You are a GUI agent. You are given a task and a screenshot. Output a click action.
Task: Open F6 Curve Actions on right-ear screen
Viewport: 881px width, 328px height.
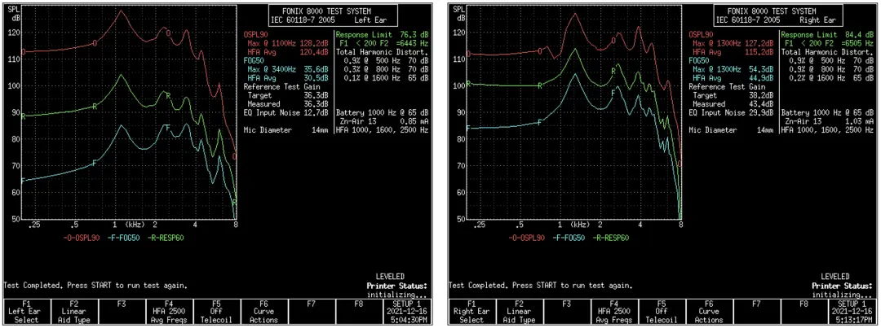(x=708, y=309)
